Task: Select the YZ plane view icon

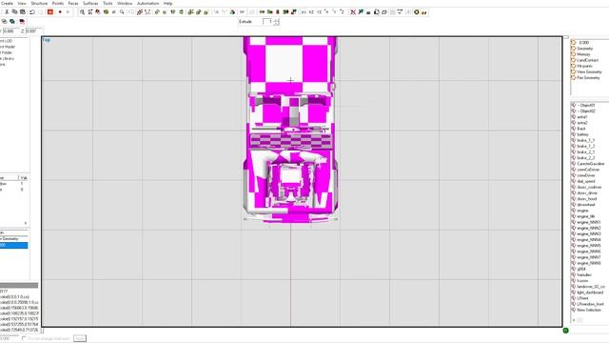Action: click(319, 12)
